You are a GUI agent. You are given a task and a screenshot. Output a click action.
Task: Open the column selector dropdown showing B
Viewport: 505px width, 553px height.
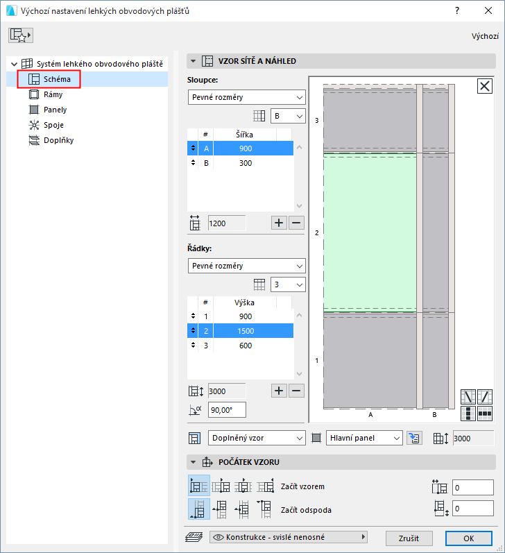pyautogui.click(x=288, y=116)
